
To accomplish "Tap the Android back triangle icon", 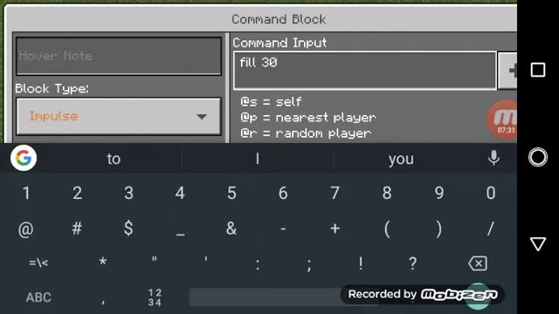I will (538, 244).
